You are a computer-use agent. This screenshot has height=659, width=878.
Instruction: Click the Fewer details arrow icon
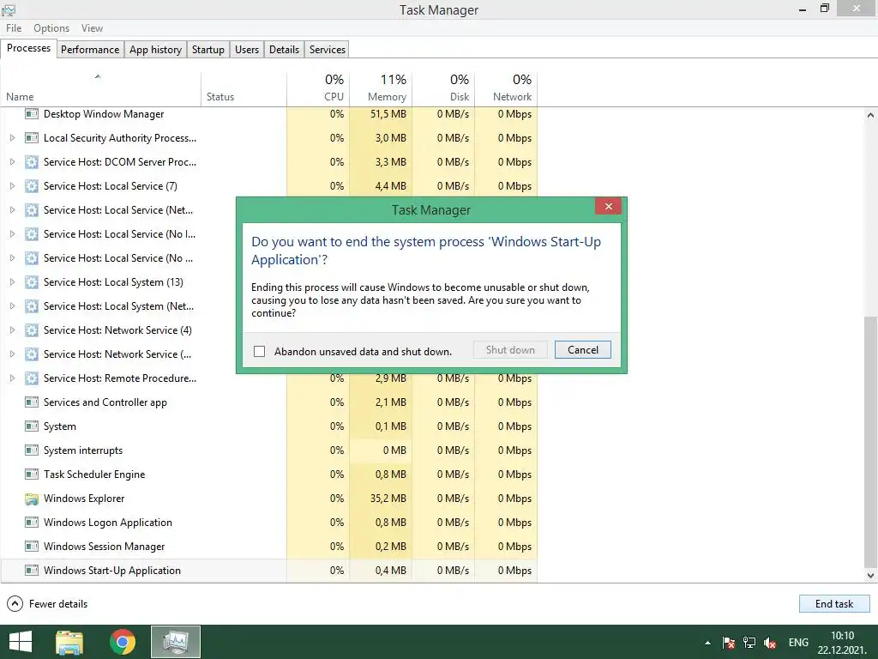tap(15, 603)
